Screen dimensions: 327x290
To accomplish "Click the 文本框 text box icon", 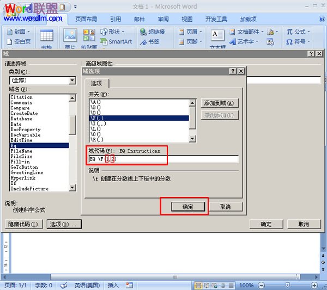I will point(217,37).
